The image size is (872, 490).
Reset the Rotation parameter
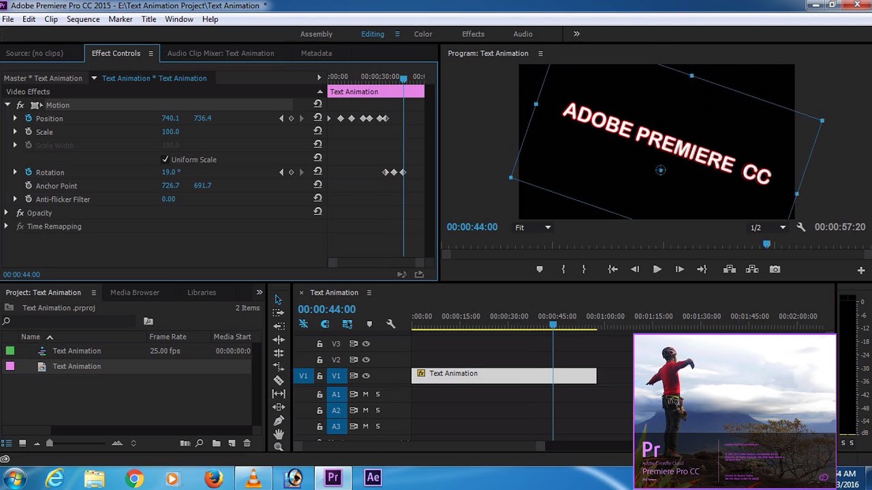[x=317, y=172]
